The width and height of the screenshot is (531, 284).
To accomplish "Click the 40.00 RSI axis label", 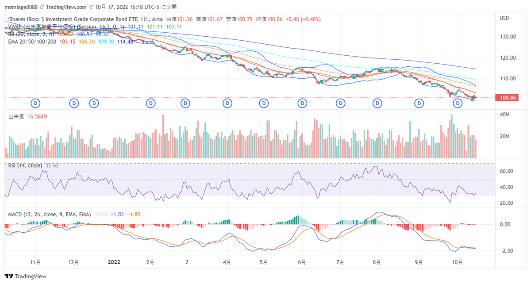I will point(507,187).
